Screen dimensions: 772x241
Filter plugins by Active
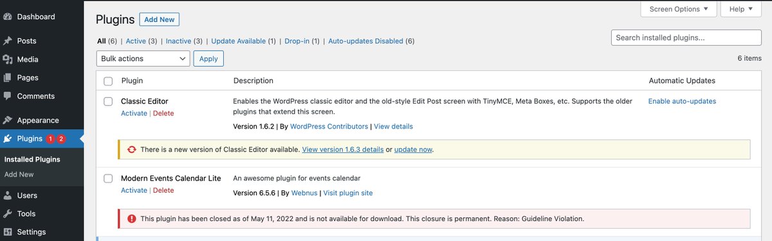coord(136,41)
